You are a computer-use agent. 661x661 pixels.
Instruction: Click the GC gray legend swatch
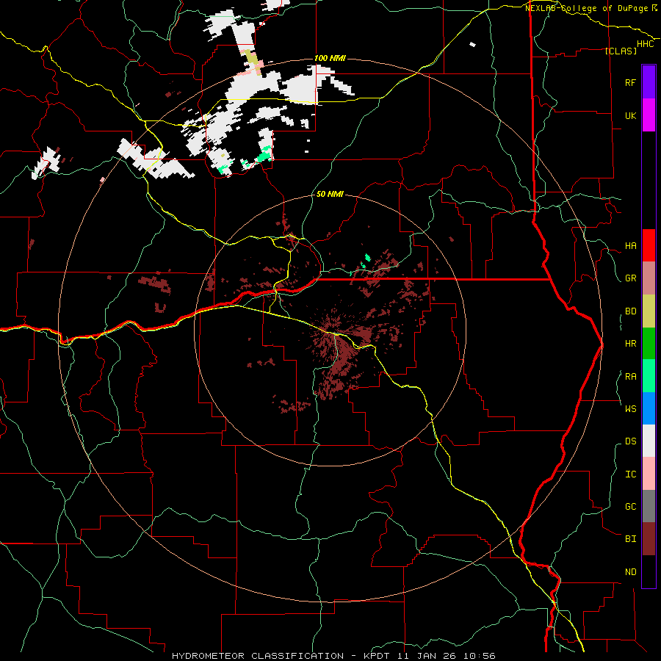coord(649,506)
